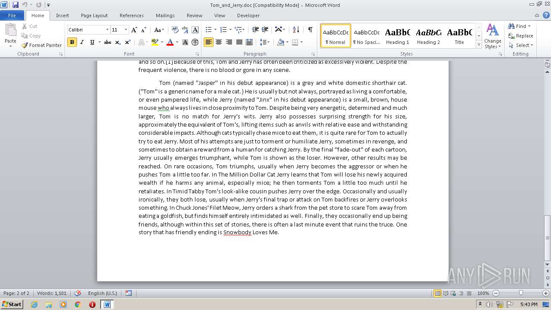This screenshot has width=551, height=310.
Task: Decrease paragraph indent
Action: (255, 30)
